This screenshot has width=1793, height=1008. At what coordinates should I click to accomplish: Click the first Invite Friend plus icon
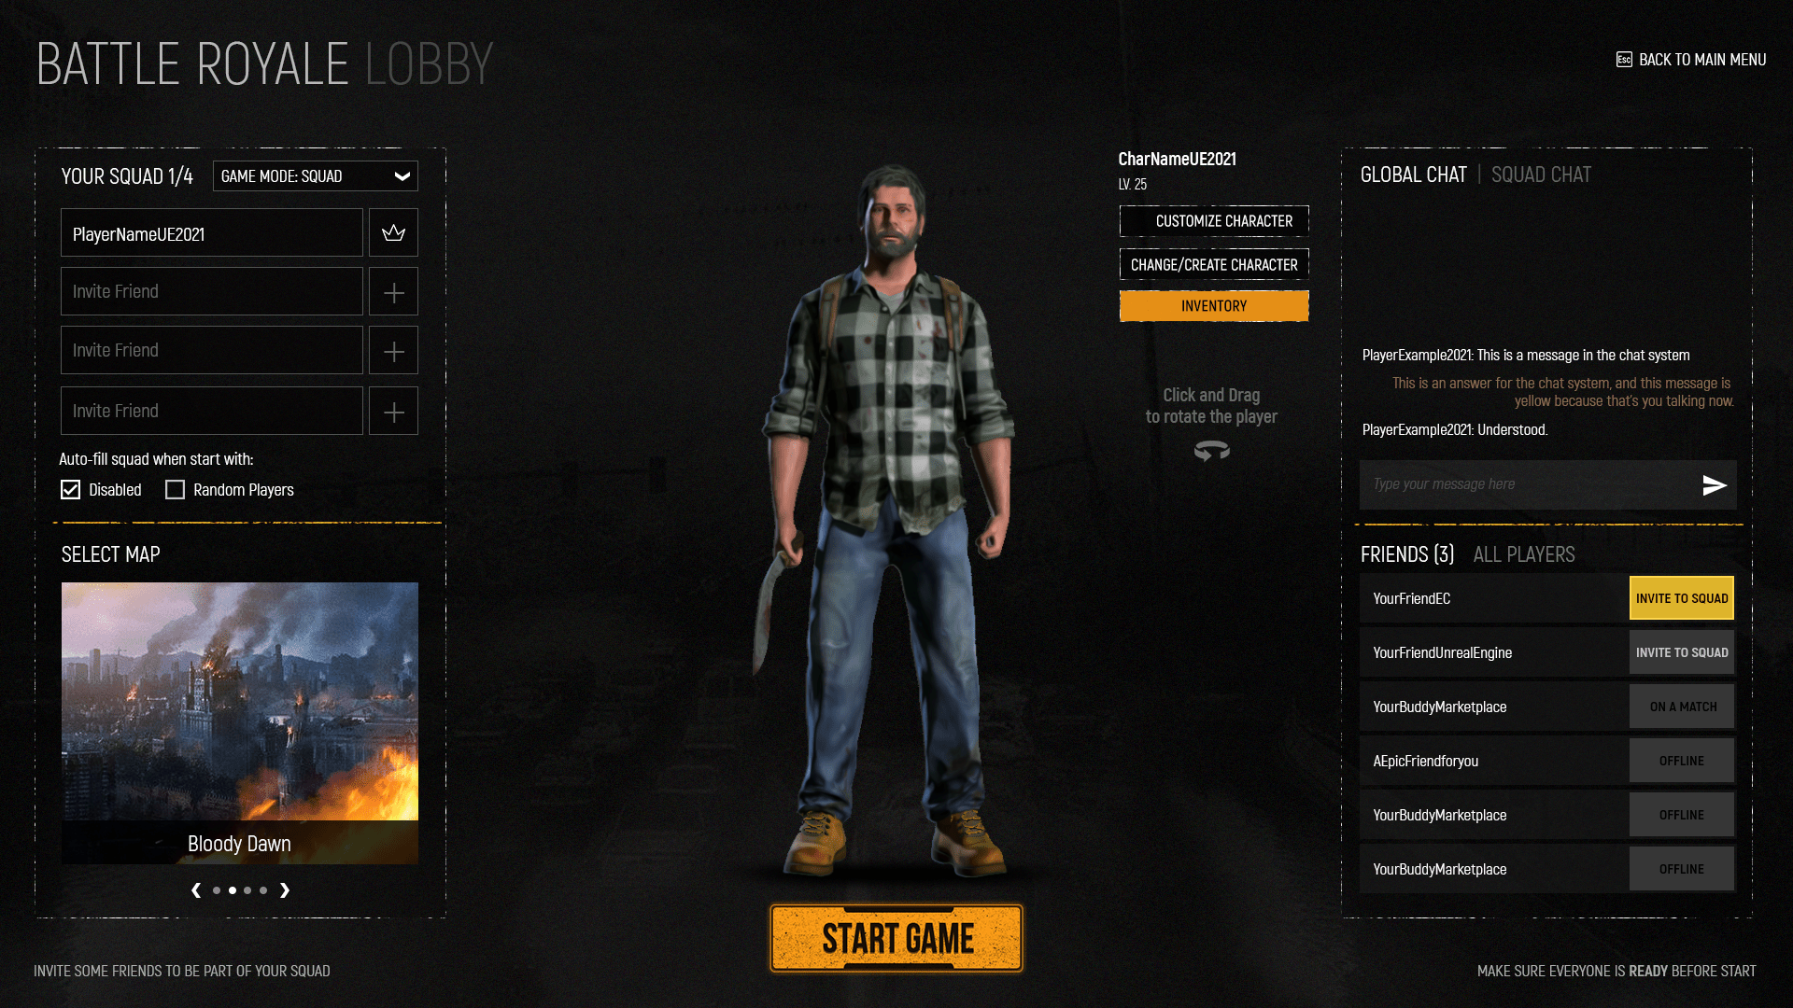pos(394,292)
